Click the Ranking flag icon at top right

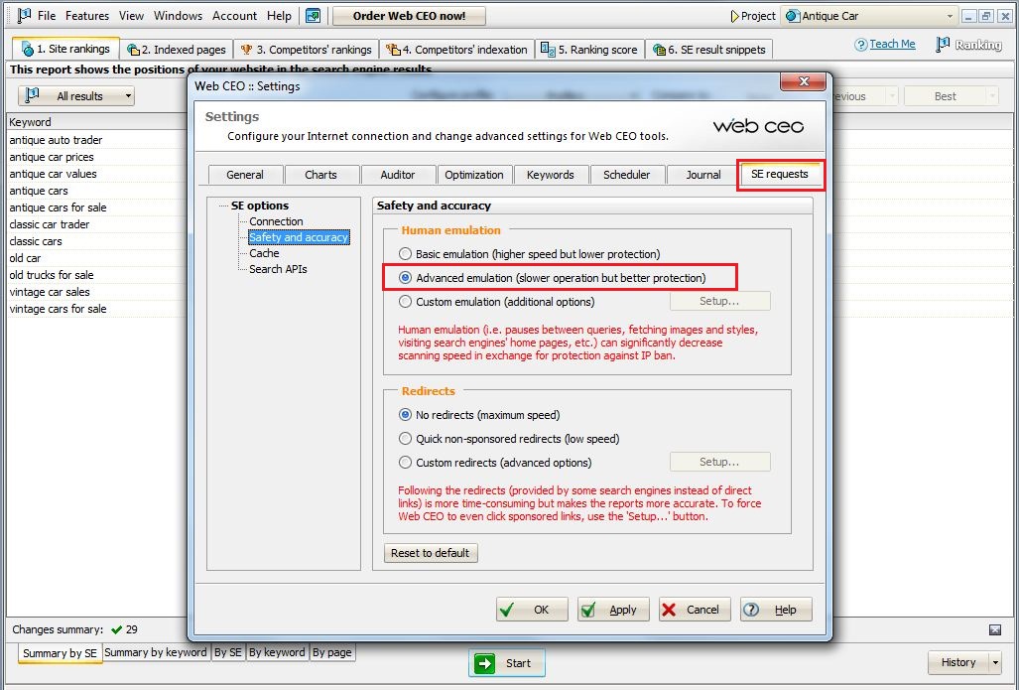(x=943, y=45)
